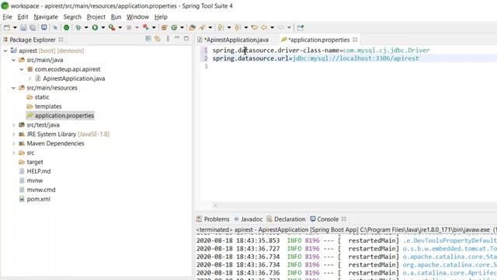This screenshot has height=280, width=497.
Task: Click the Debug bug icon
Action: pos(78,28)
